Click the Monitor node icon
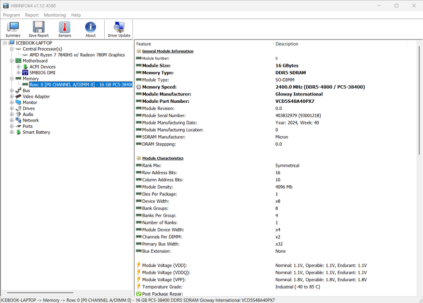 pyautogui.click(x=18, y=102)
